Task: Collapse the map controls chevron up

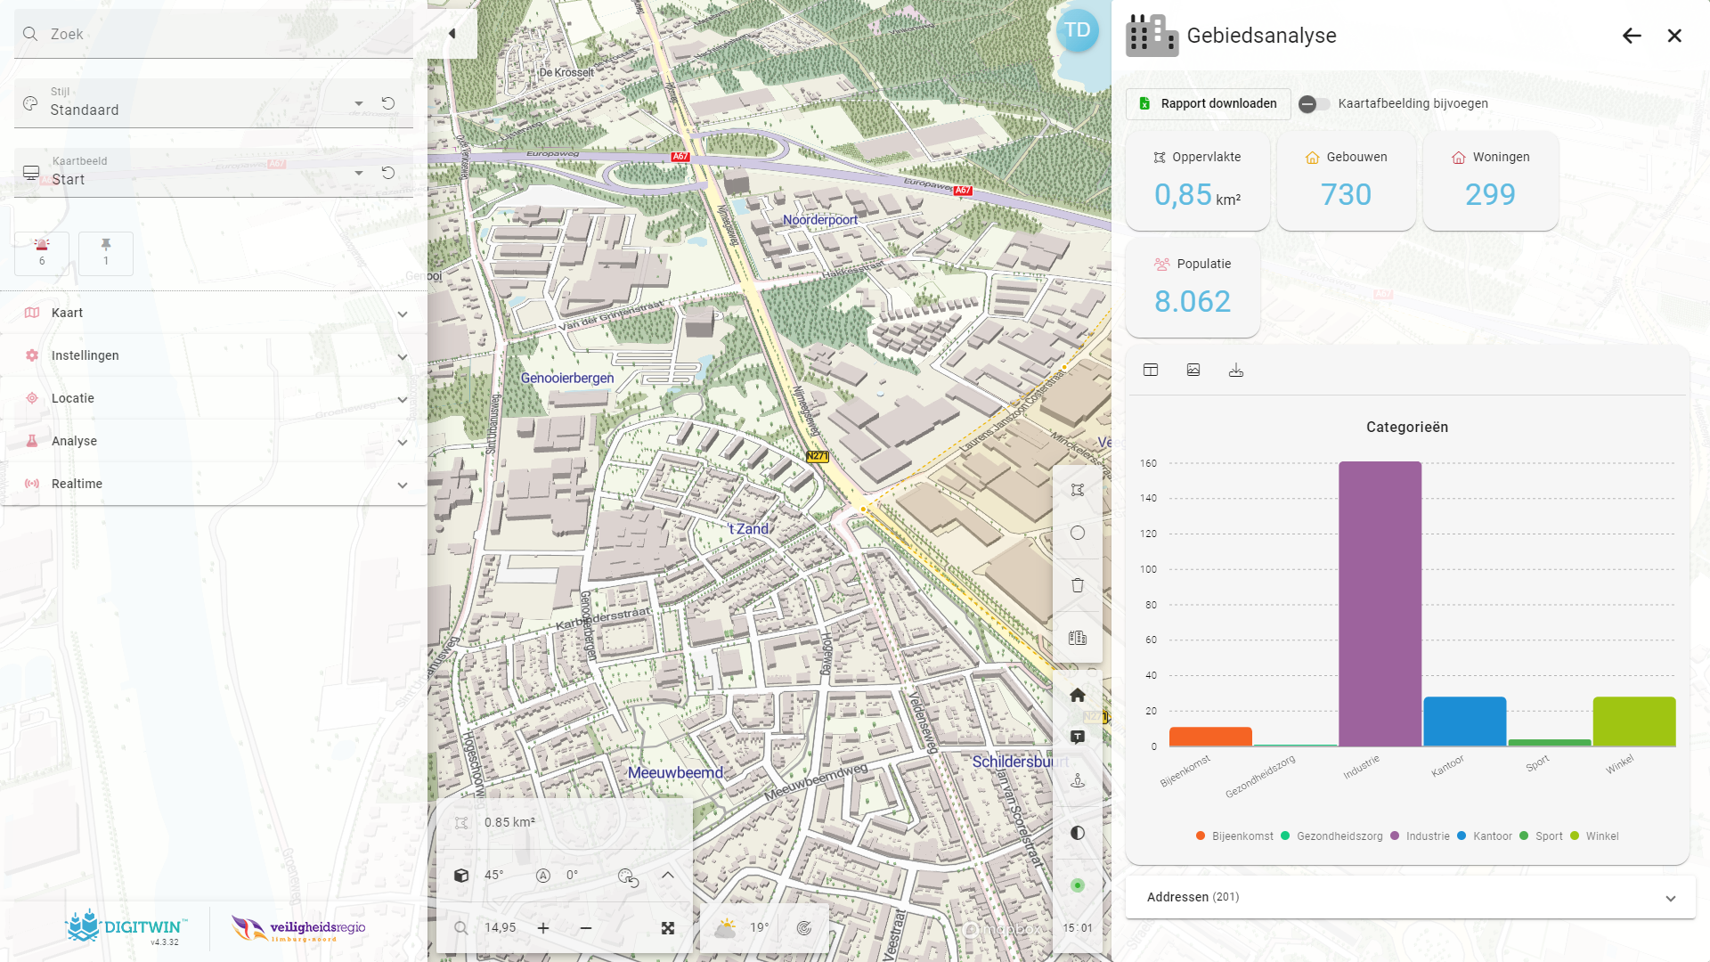Action: pyautogui.click(x=668, y=875)
